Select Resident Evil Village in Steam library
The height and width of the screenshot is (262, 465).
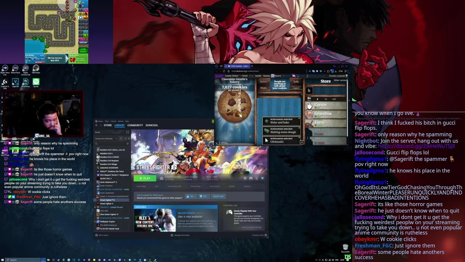(108, 164)
